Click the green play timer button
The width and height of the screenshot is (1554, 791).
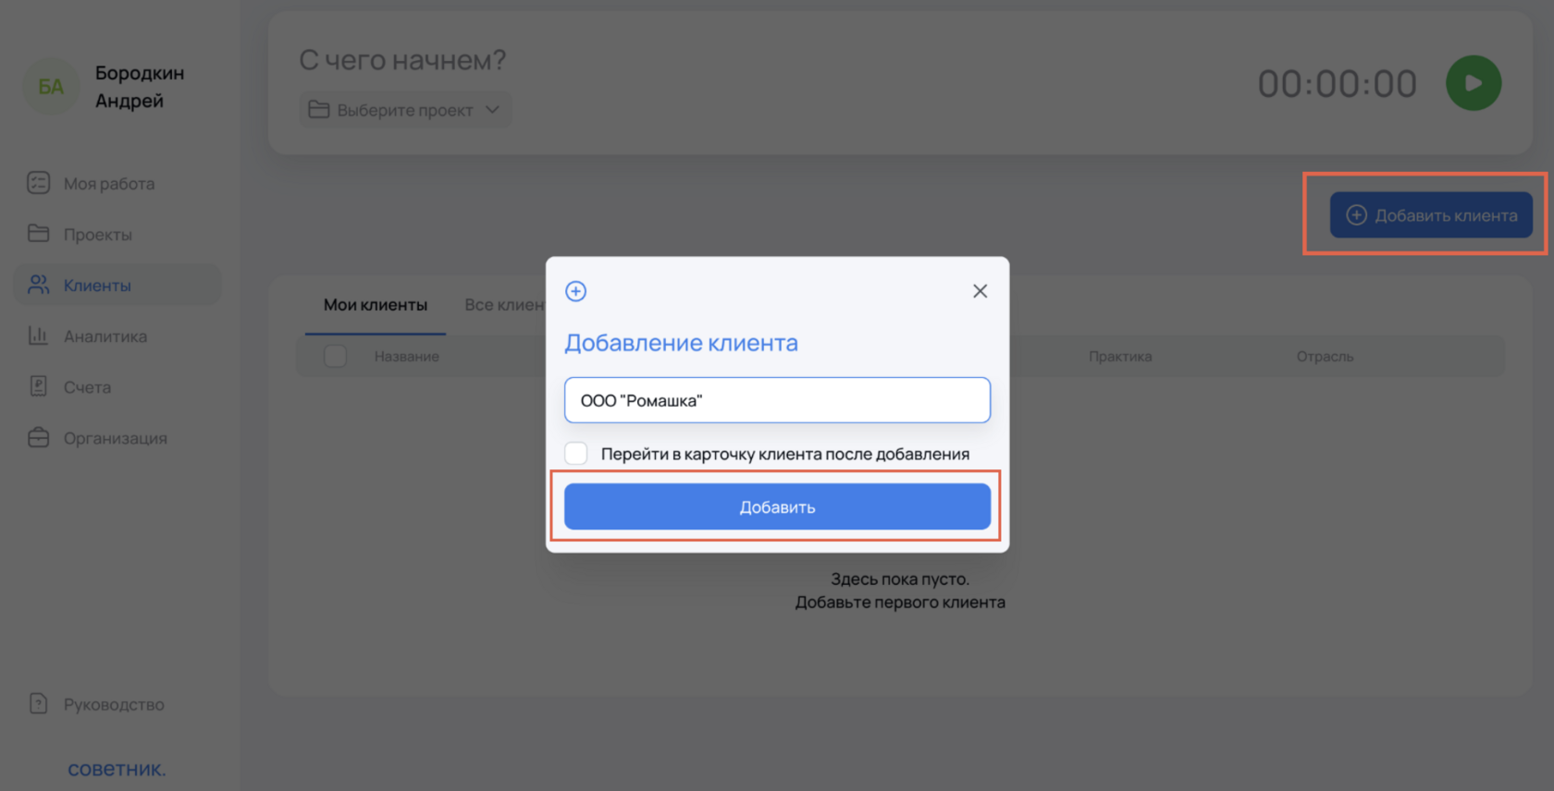1473,83
